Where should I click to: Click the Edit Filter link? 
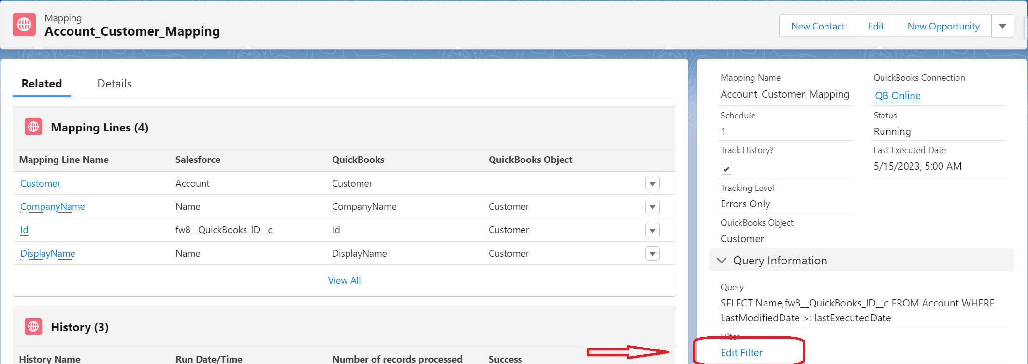[741, 353]
